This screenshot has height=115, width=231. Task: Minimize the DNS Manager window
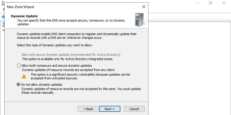click(x=198, y=3)
